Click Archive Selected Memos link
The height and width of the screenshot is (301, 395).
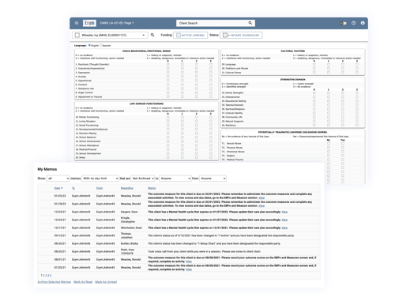[55, 282]
